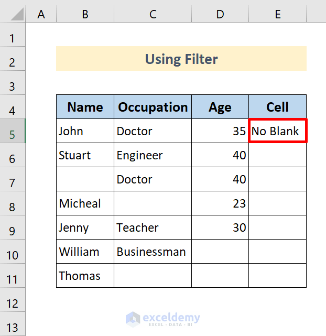Viewport: 326px width, 336px height.
Task: Select the cell containing 'Stuart'
Action: pos(85,155)
